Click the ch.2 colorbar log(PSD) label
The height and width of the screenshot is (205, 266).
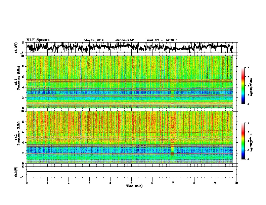pos(252,142)
